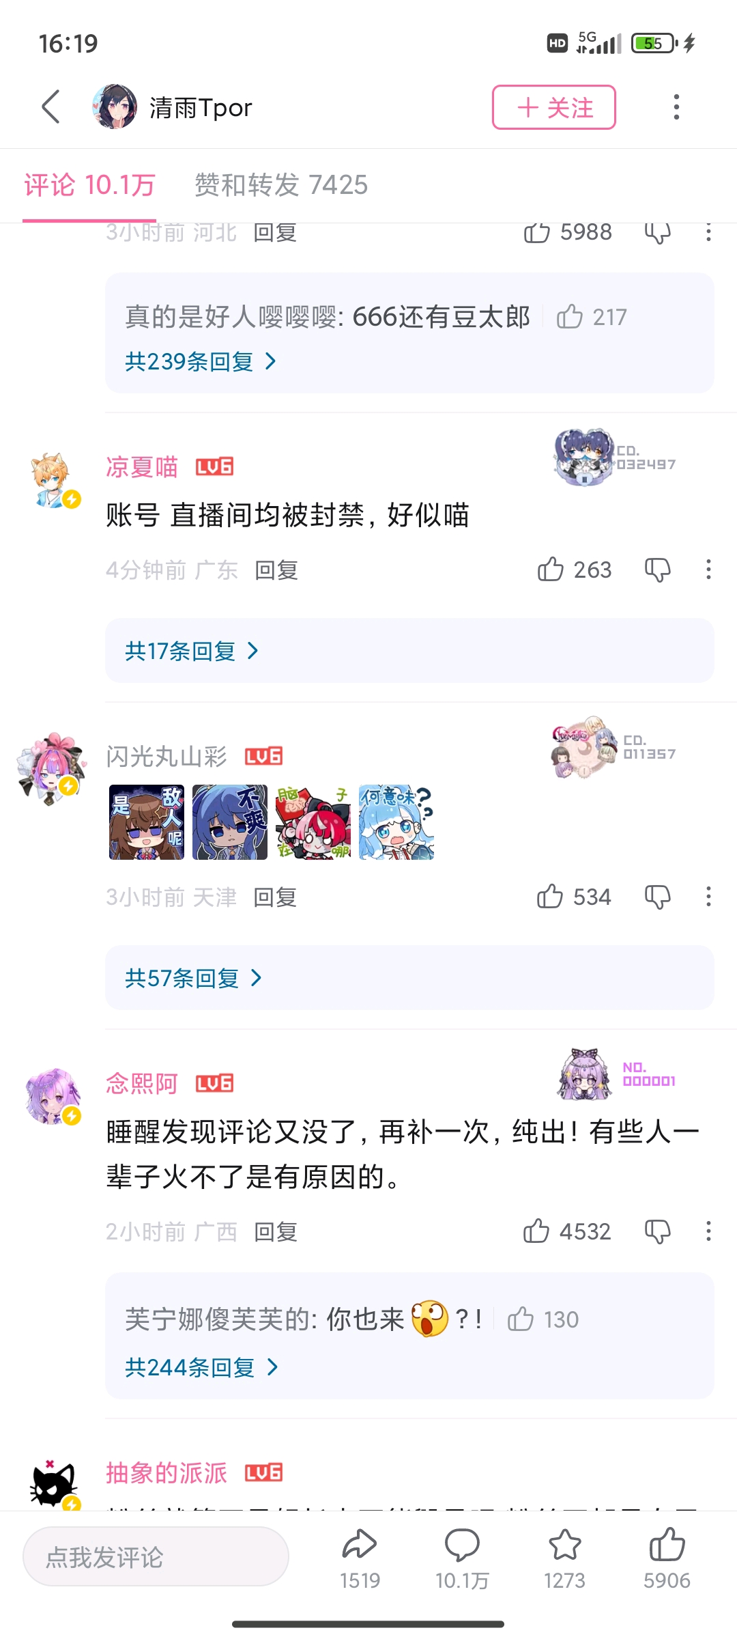The width and height of the screenshot is (737, 1639).
Task: Open more options on 凉夏喵's comment
Action: point(708,570)
